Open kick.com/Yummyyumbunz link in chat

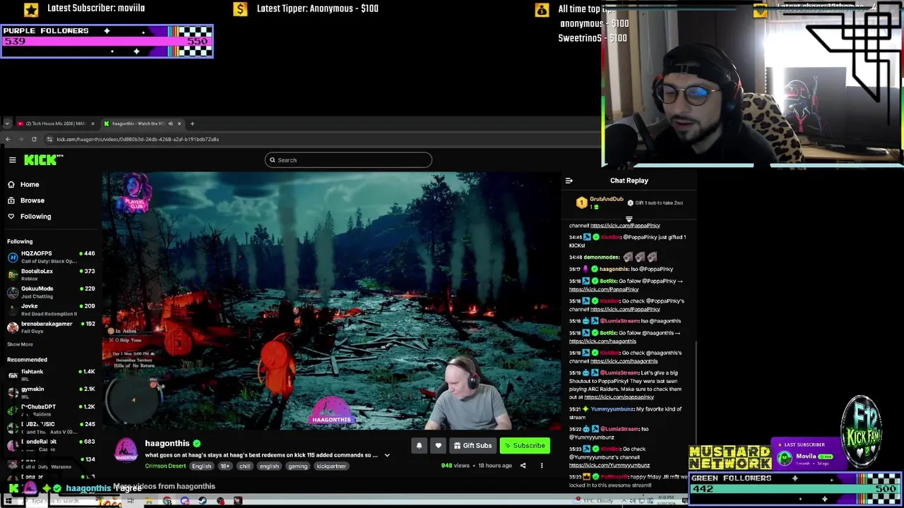pyautogui.click(x=609, y=466)
